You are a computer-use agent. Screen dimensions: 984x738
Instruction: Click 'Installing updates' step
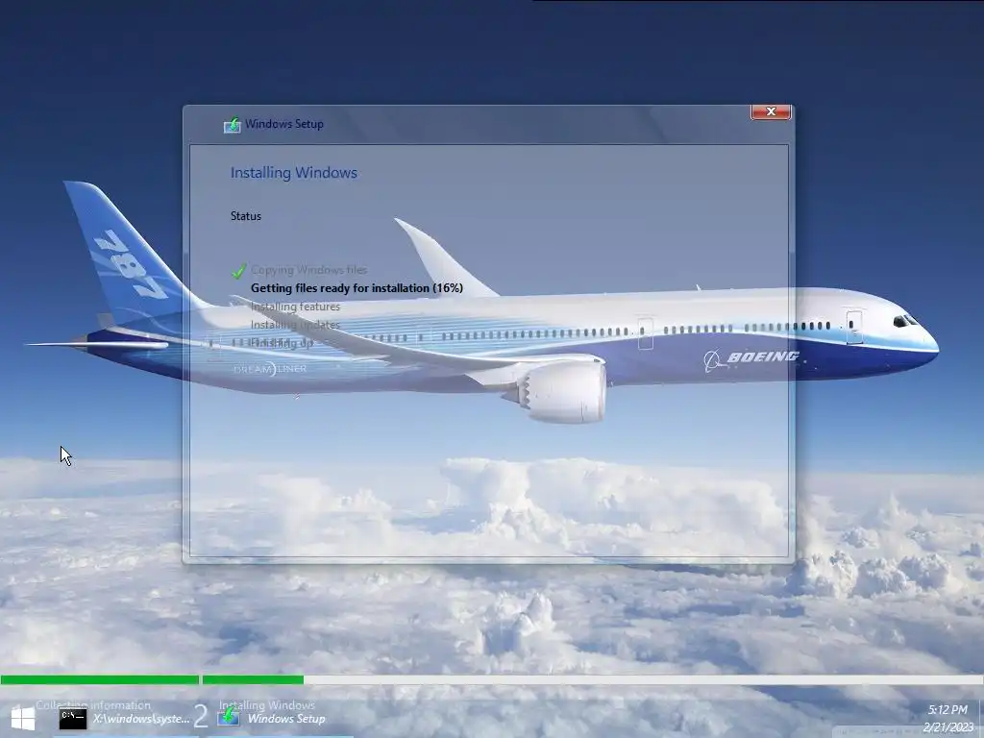pos(295,325)
